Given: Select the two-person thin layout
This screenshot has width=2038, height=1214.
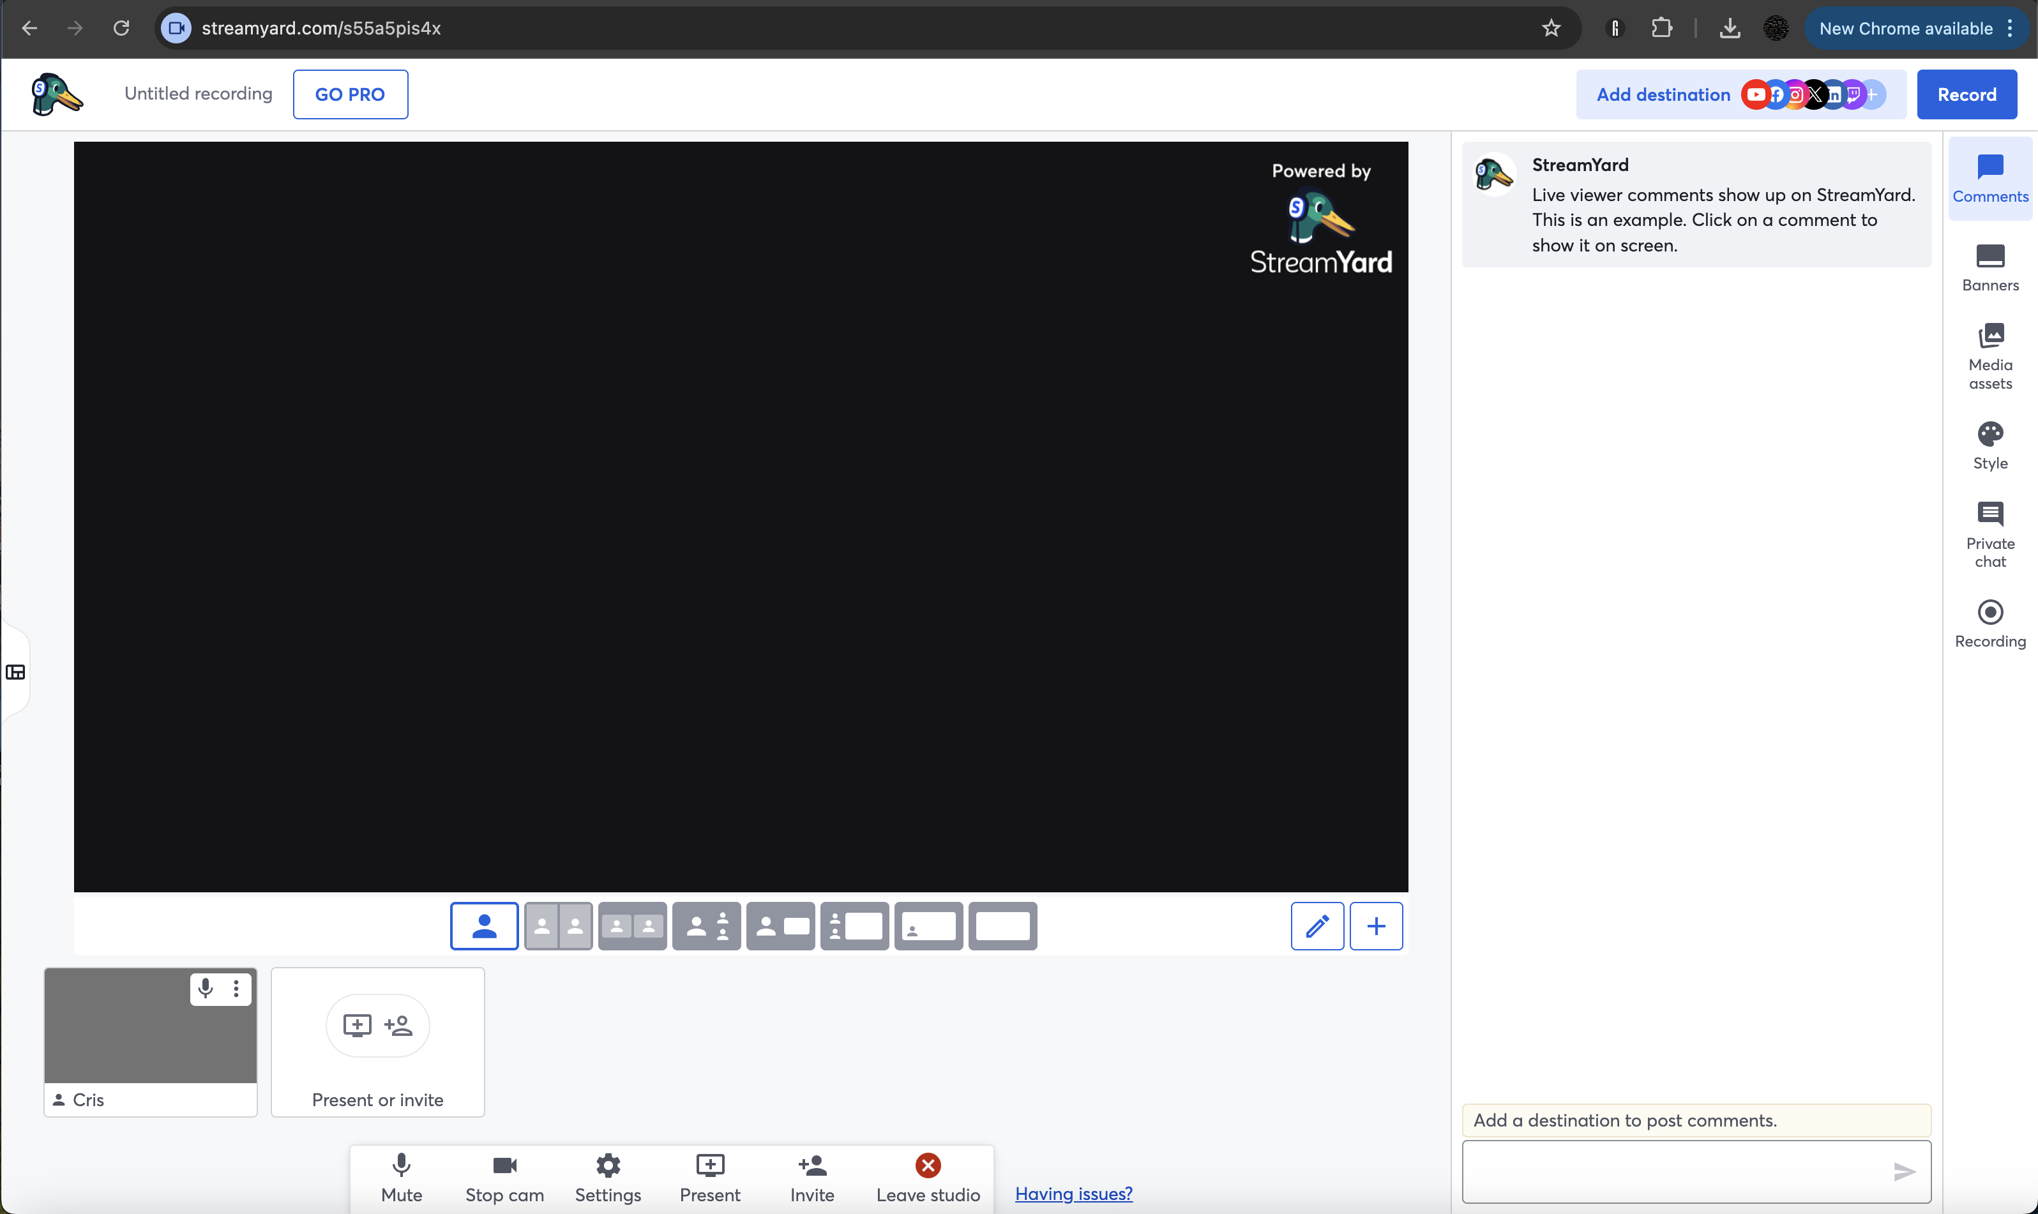Looking at the screenshot, I should (558, 926).
